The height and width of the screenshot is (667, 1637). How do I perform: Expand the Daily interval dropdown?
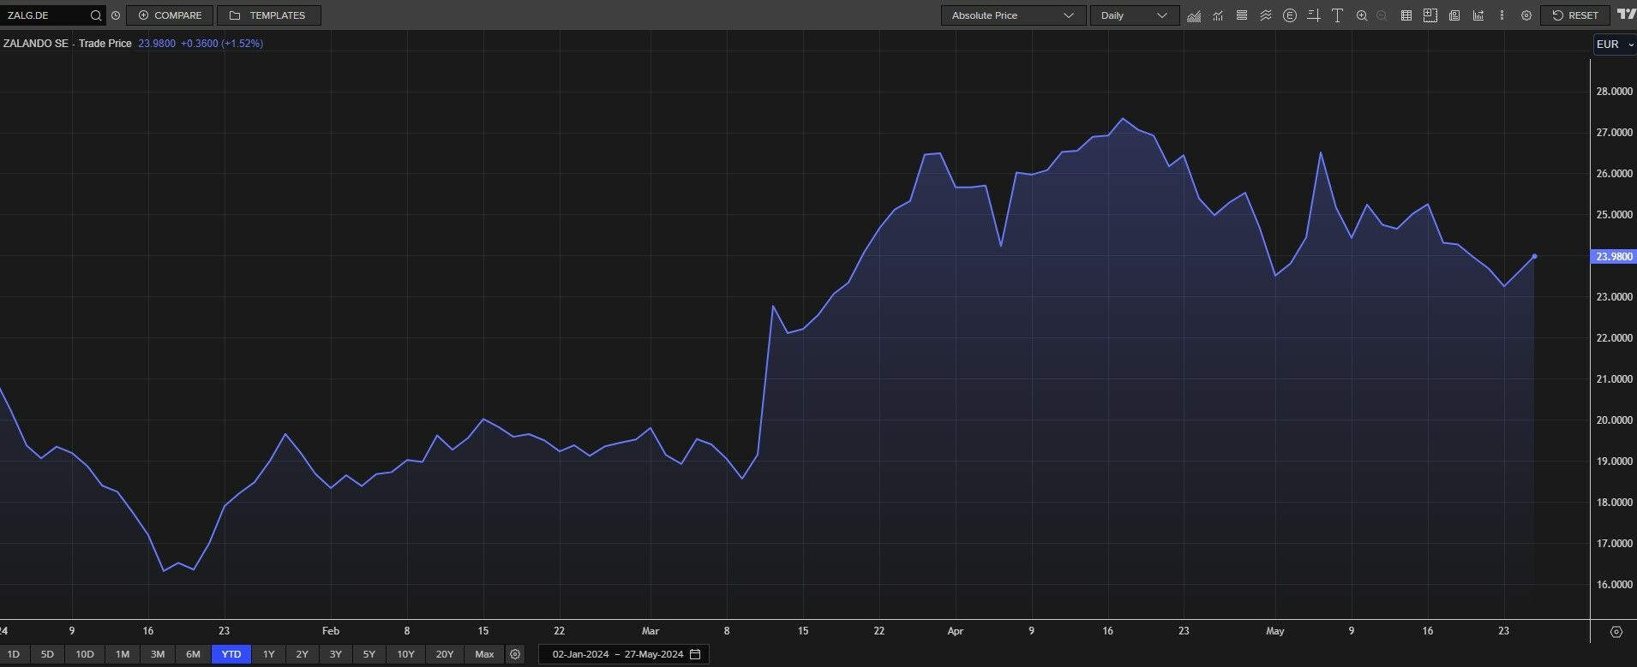[1133, 15]
